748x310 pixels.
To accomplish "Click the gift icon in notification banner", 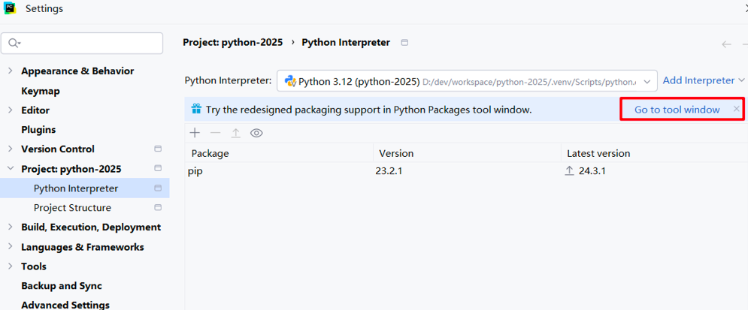I will [x=195, y=110].
